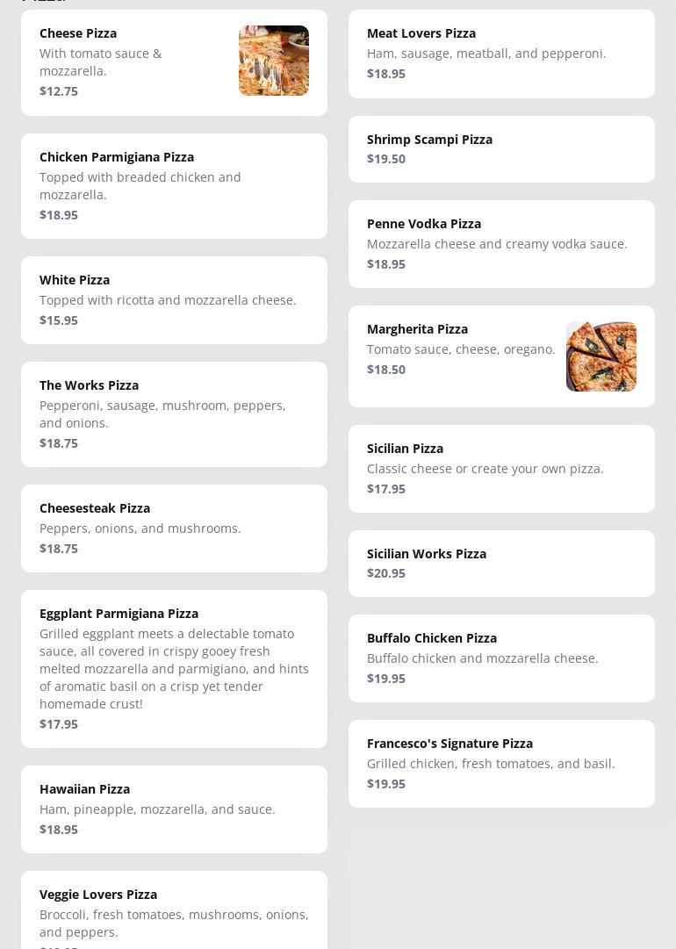676x949 pixels.
Task: Select the White Pizza menu item
Action: click(175, 300)
